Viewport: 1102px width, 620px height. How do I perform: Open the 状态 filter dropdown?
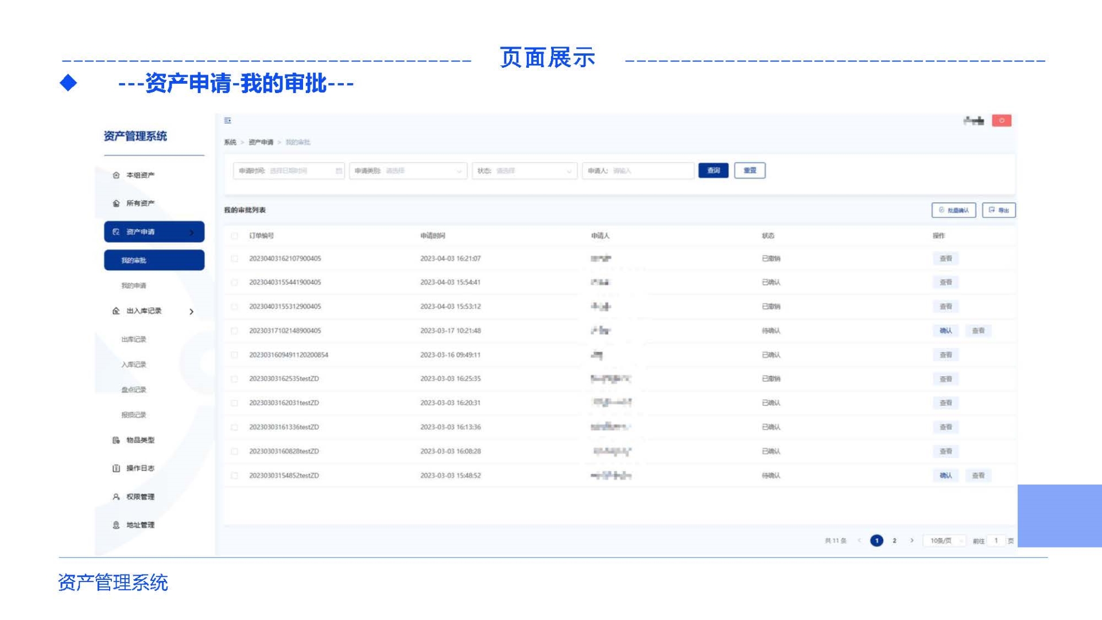523,171
